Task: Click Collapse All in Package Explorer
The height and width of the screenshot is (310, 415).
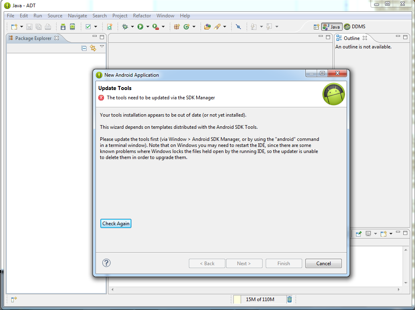Action: click(x=84, y=48)
